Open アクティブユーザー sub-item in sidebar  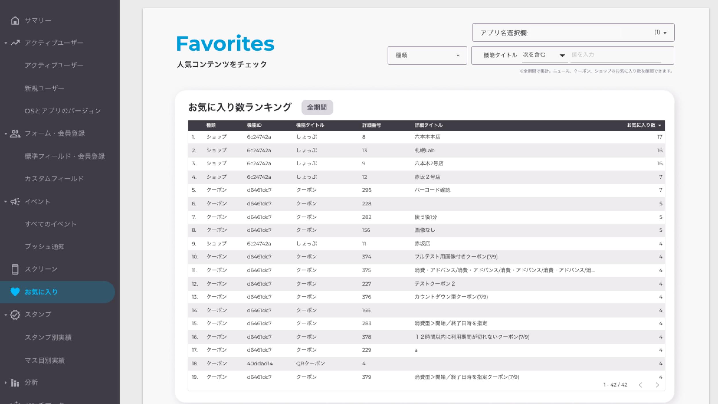(x=54, y=66)
